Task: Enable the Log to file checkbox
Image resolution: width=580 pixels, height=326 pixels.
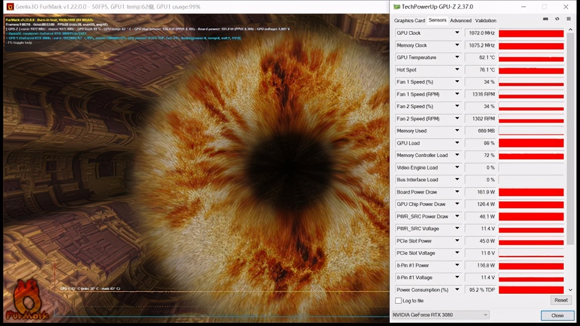Action: [398, 301]
